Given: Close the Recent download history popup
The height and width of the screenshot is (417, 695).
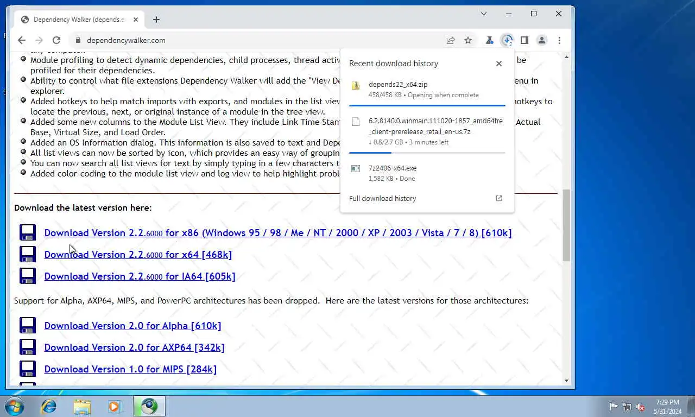Looking at the screenshot, I should pyautogui.click(x=499, y=64).
